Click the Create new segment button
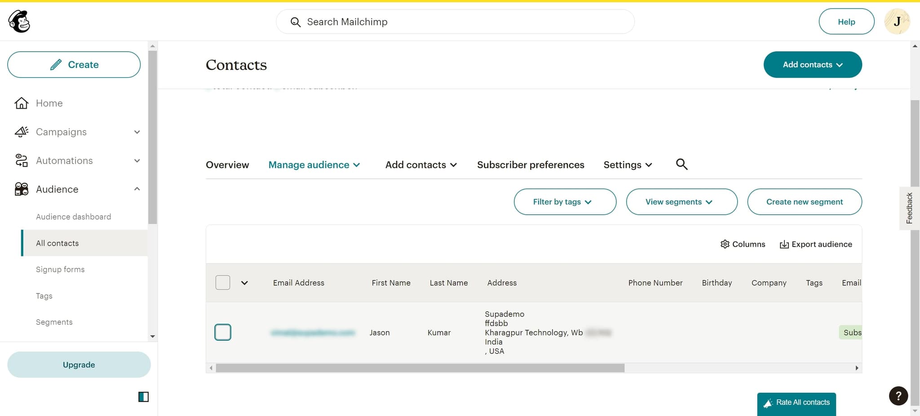 (804, 202)
